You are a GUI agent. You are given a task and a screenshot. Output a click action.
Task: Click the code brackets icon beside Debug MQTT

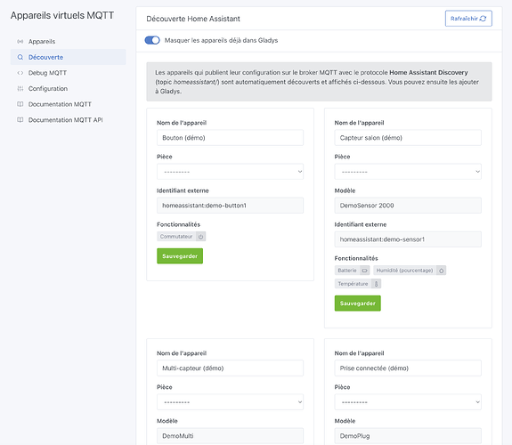coord(20,73)
